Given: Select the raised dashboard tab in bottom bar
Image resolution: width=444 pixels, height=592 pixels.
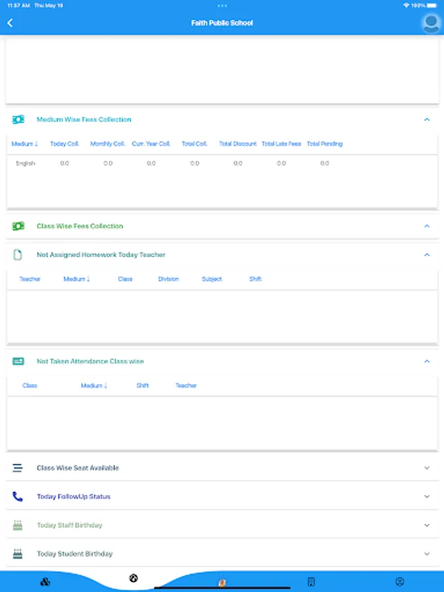Looking at the screenshot, I should [134, 579].
